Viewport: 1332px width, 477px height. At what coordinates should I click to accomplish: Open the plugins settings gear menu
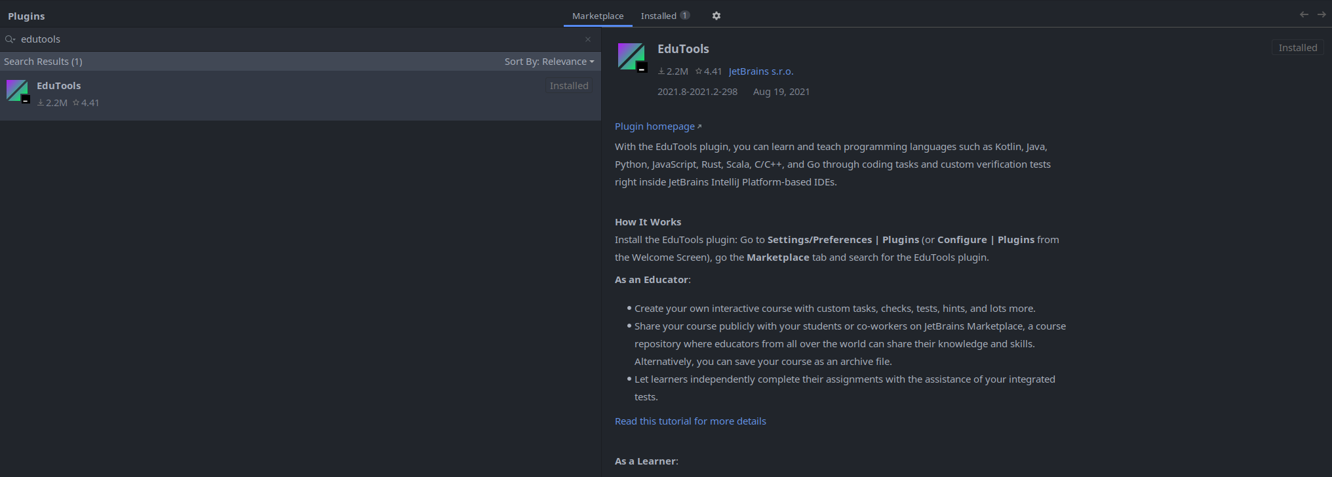tap(716, 16)
